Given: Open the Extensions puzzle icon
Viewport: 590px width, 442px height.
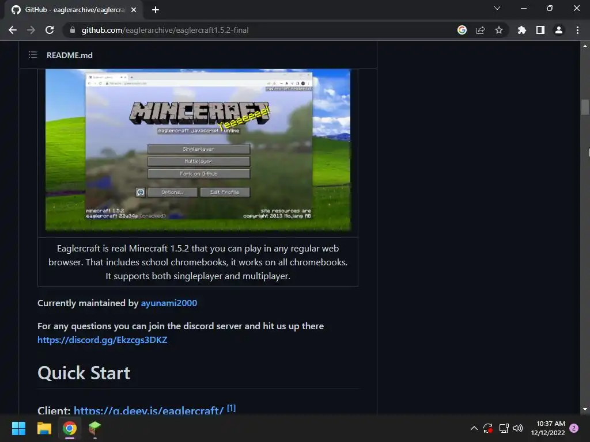Looking at the screenshot, I should (x=522, y=30).
